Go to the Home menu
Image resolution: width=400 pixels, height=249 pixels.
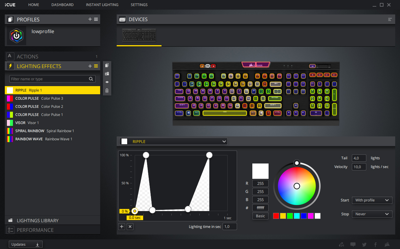(34, 5)
